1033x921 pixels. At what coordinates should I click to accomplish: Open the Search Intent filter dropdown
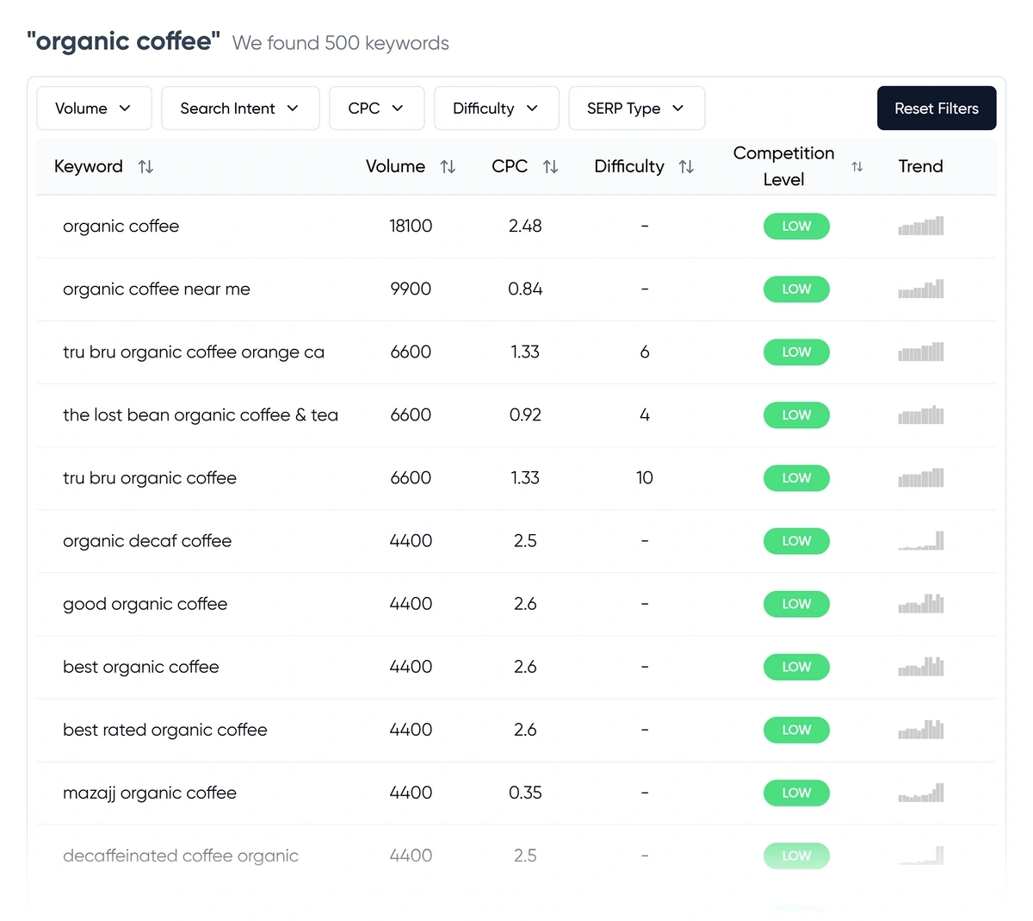[240, 108]
